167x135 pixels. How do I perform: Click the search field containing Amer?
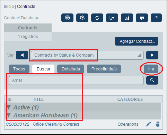pyautogui.click(x=76, y=80)
